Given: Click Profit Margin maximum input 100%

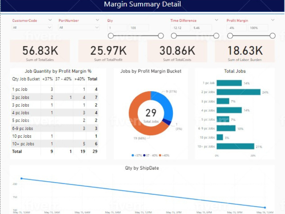Looking at the screenshot, I should [x=258, y=28].
